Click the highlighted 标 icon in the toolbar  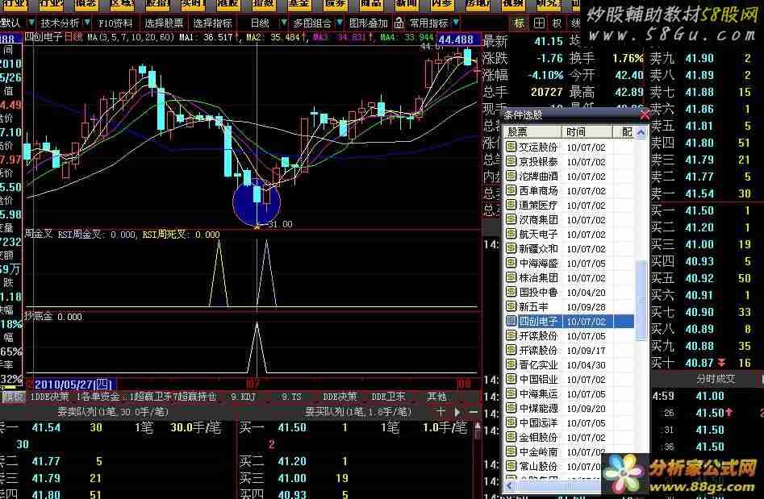point(520,23)
